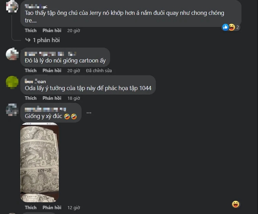Screen dimensions: 258x214
Task: Click the '12 giờ' timestamp link
Action: (x=74, y=208)
